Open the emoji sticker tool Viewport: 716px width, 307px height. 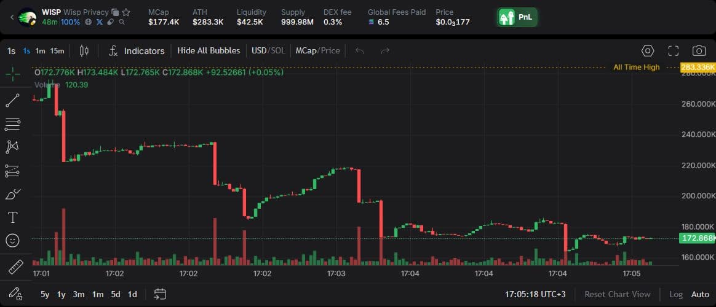coord(13,240)
